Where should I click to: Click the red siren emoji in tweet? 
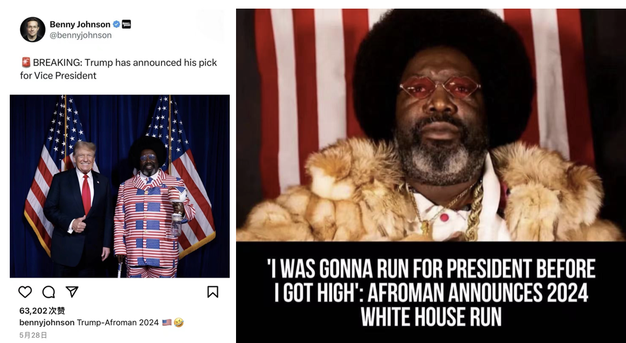(26, 62)
